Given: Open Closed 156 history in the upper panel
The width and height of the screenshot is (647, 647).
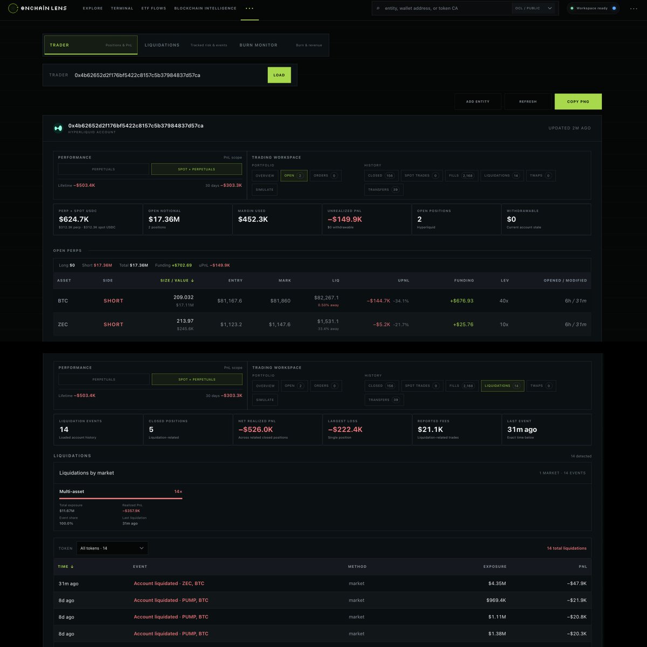Looking at the screenshot, I should (x=381, y=176).
